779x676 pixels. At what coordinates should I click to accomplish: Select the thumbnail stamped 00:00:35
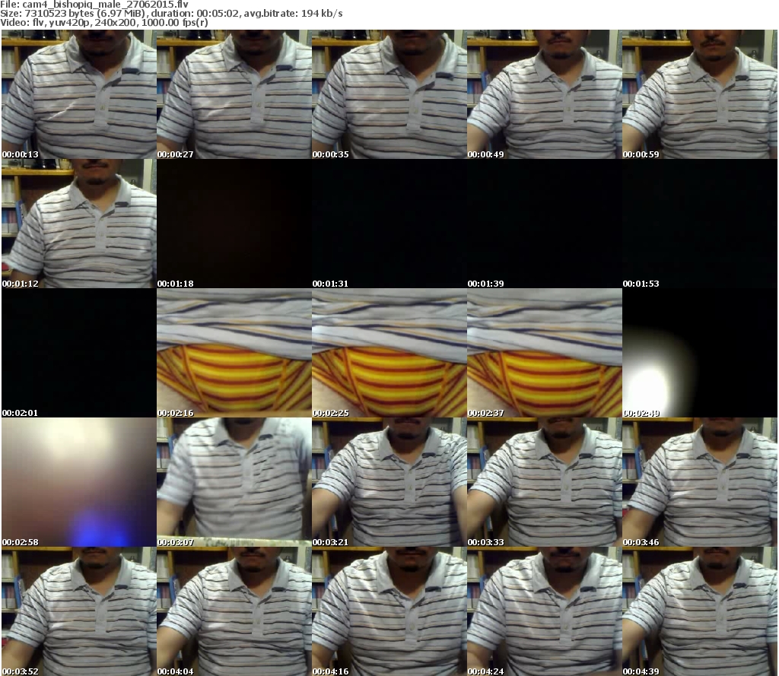coord(389,94)
